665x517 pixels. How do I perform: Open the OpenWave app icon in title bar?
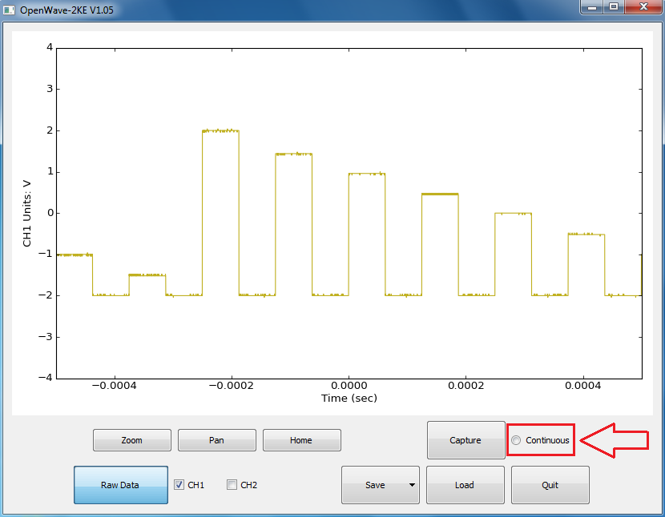[x=10, y=9]
